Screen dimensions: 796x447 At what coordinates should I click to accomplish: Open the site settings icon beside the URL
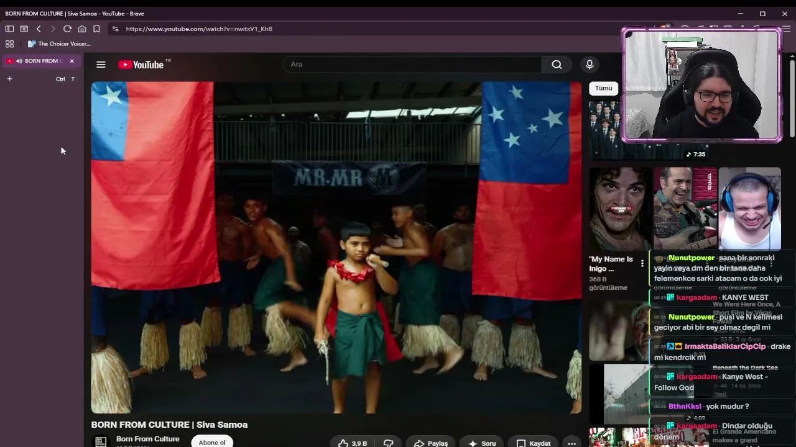(x=115, y=29)
